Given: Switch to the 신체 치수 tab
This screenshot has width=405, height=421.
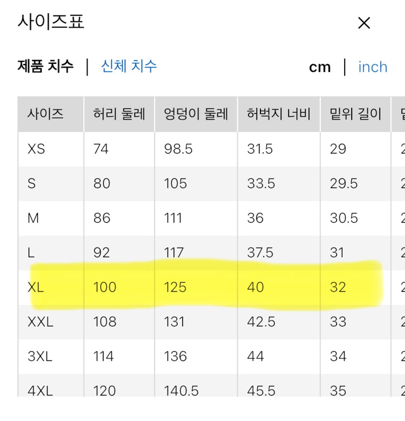Looking at the screenshot, I should pyautogui.click(x=129, y=66).
